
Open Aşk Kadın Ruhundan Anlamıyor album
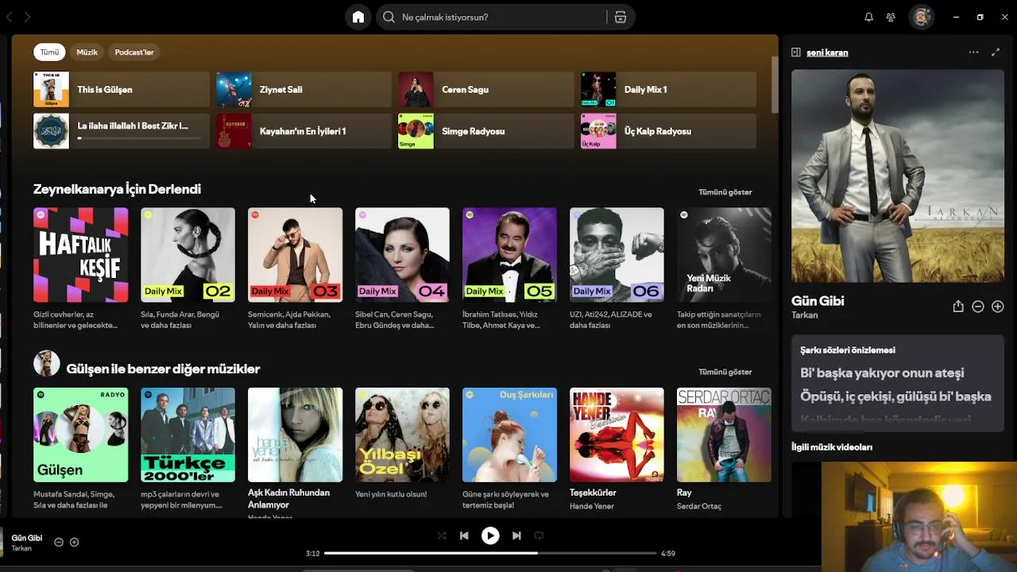coord(295,435)
